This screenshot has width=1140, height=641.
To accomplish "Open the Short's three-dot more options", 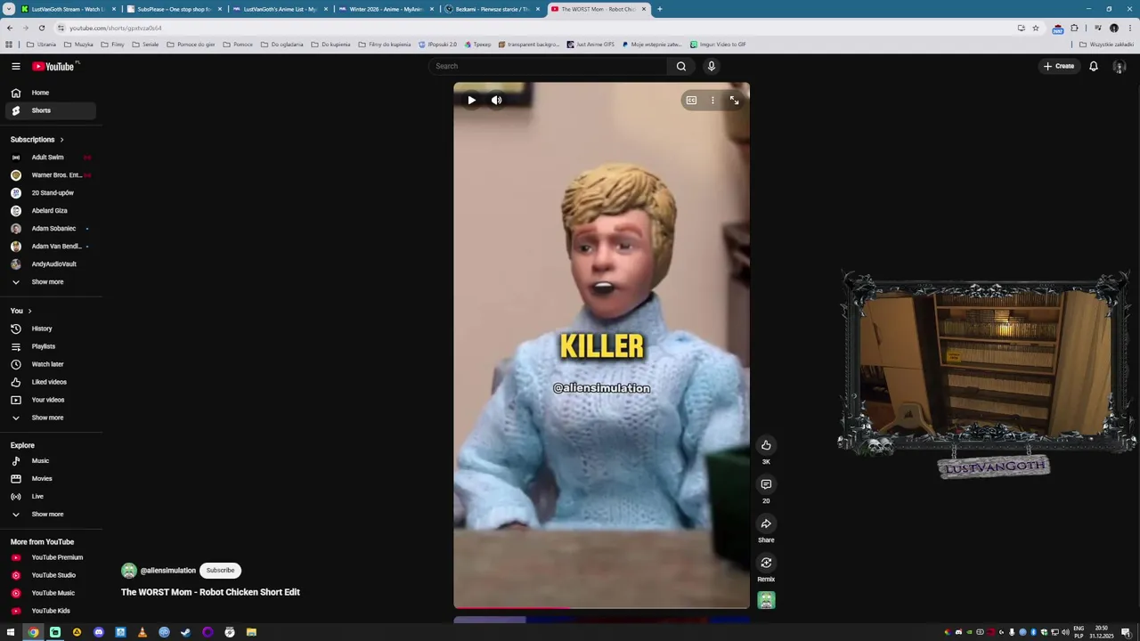I will pos(712,101).
